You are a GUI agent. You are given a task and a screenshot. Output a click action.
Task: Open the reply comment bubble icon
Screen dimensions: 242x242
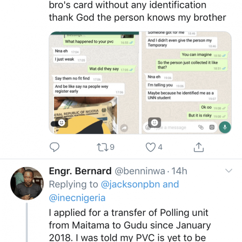(55, 147)
